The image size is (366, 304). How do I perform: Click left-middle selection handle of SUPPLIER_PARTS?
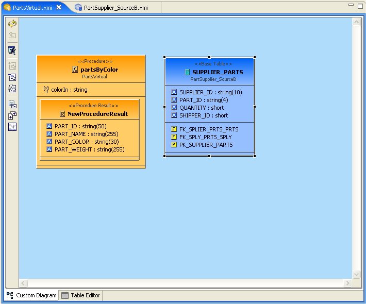(164, 107)
